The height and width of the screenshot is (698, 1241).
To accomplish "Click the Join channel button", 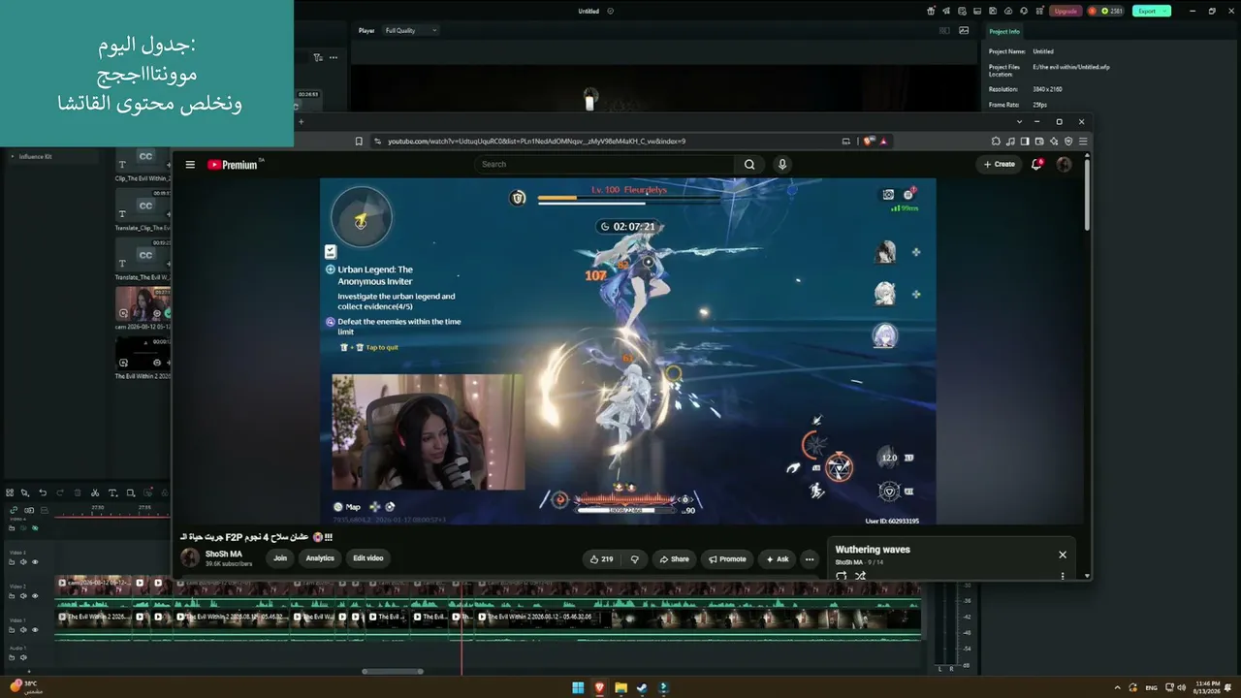I will 280,558.
